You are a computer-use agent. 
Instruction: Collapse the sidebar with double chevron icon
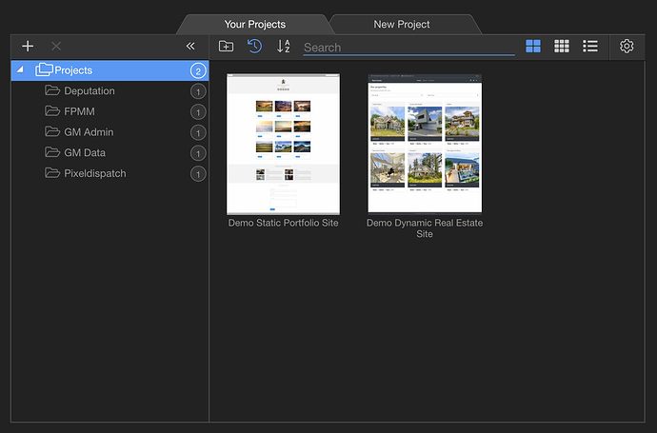pos(190,46)
